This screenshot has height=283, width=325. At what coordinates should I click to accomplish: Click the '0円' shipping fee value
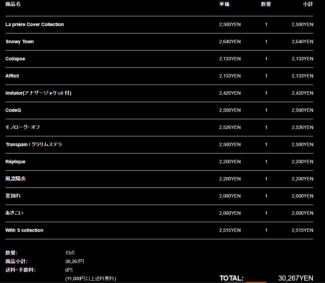click(69, 270)
